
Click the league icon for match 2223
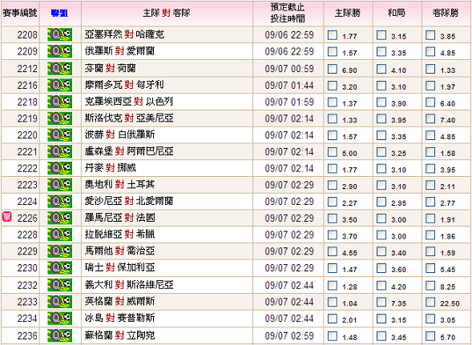click(59, 185)
